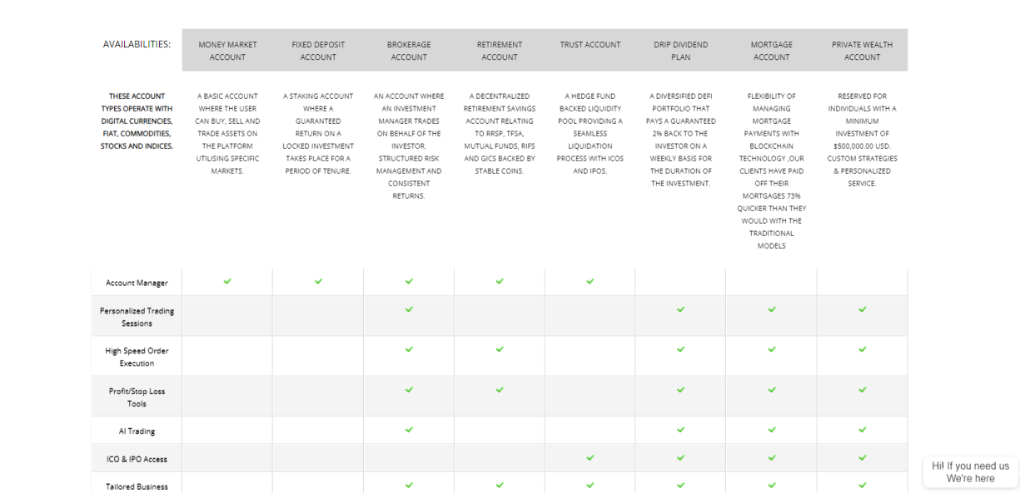Click the AI Trading checkmark under Mortgage Account
The image size is (1020, 493).
pyautogui.click(x=772, y=430)
